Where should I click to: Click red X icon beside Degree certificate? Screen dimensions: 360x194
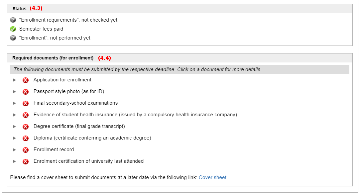pos(26,127)
